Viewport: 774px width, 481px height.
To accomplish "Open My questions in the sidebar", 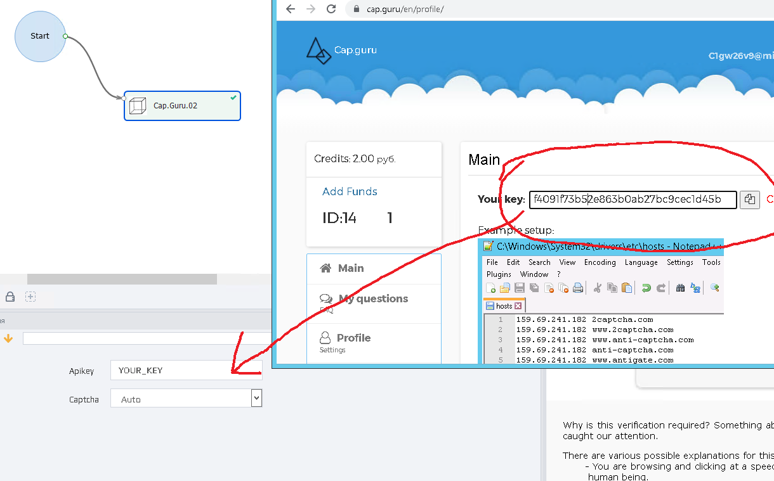I will pos(374,303).
